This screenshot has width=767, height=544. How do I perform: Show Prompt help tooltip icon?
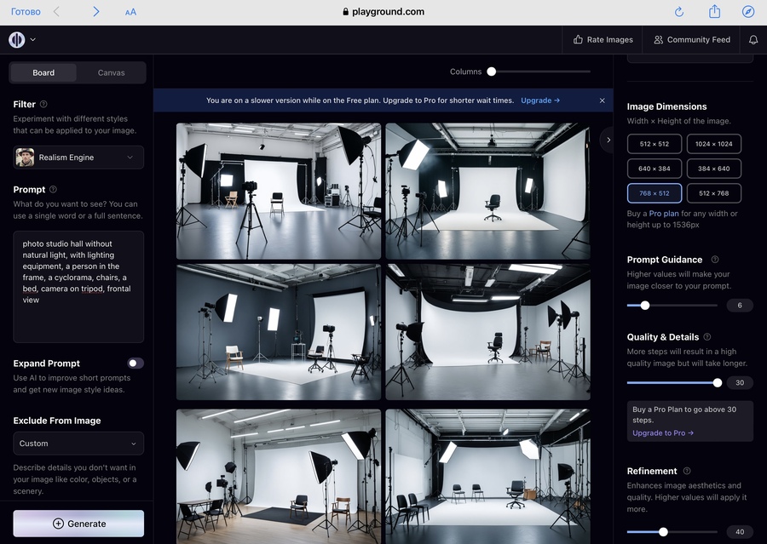pyautogui.click(x=54, y=190)
